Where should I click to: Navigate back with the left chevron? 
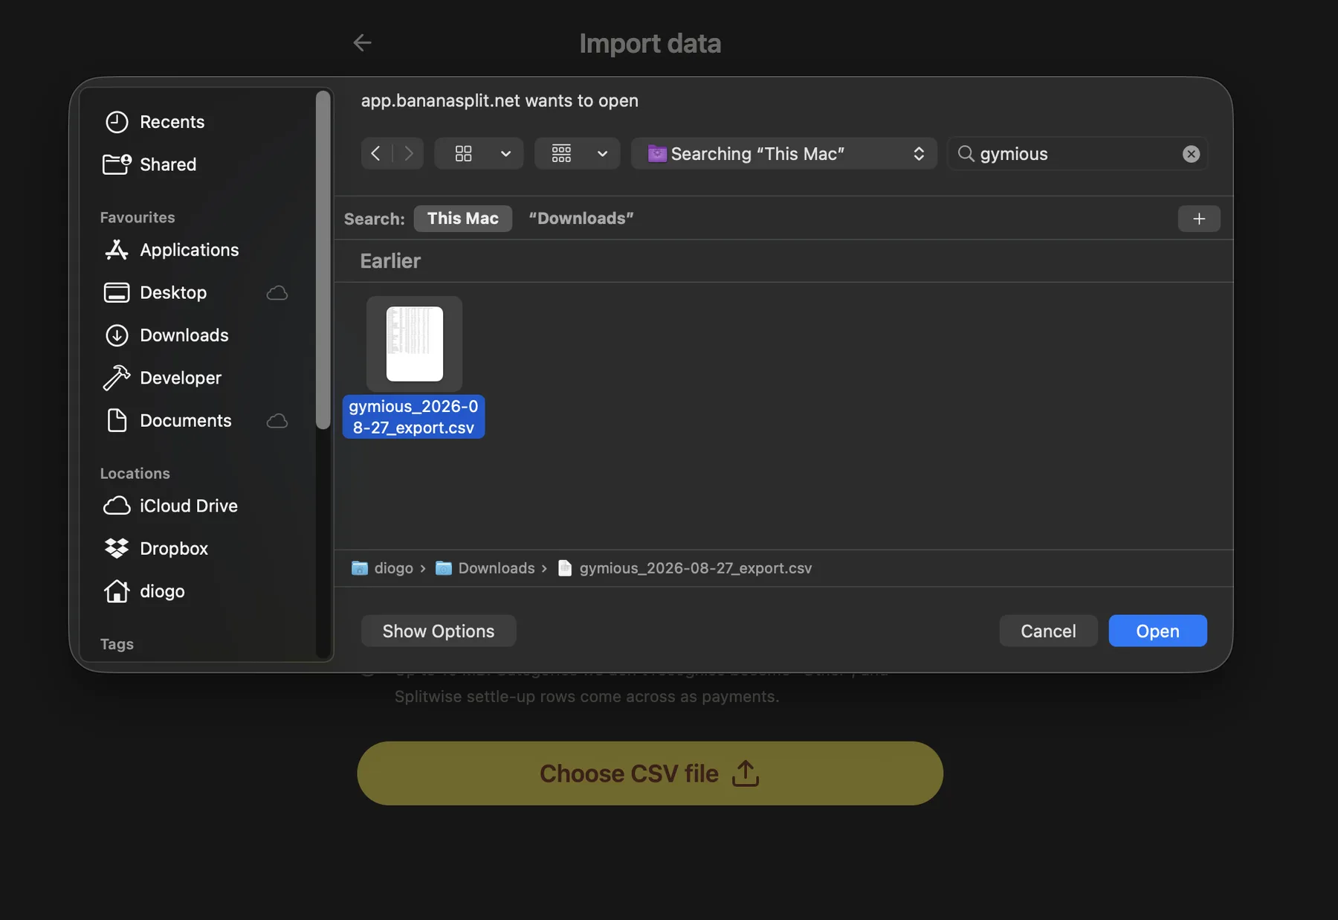click(x=376, y=154)
